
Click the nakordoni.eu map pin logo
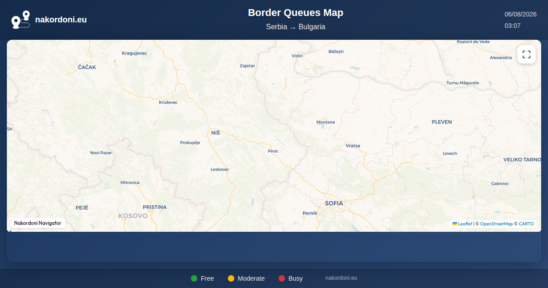(21, 20)
